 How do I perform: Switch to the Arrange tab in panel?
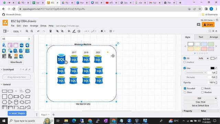(213, 37)
